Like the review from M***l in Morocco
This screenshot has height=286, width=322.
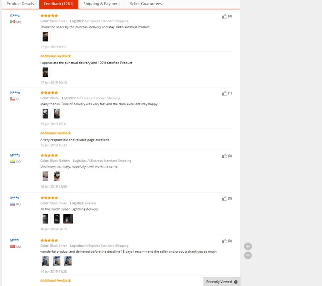click(224, 241)
